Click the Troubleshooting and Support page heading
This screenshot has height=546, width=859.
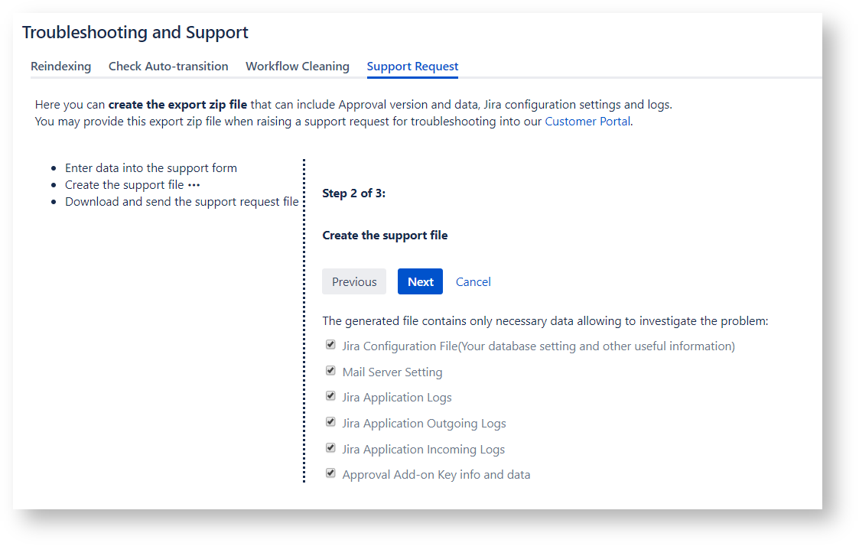click(135, 33)
